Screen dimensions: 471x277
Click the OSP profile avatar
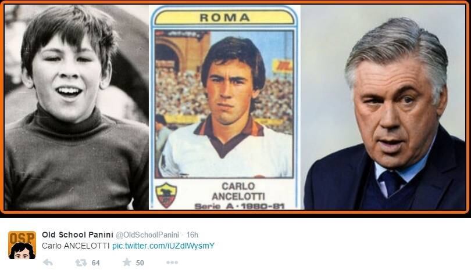[x=22, y=245]
